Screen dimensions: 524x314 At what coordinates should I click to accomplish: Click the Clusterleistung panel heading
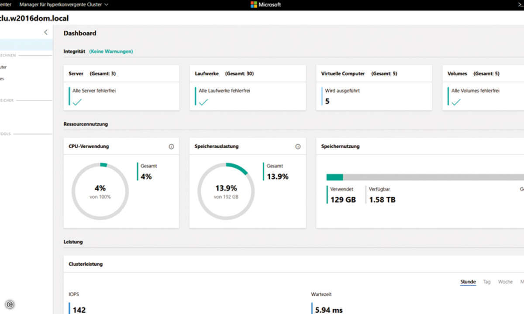coord(86,264)
